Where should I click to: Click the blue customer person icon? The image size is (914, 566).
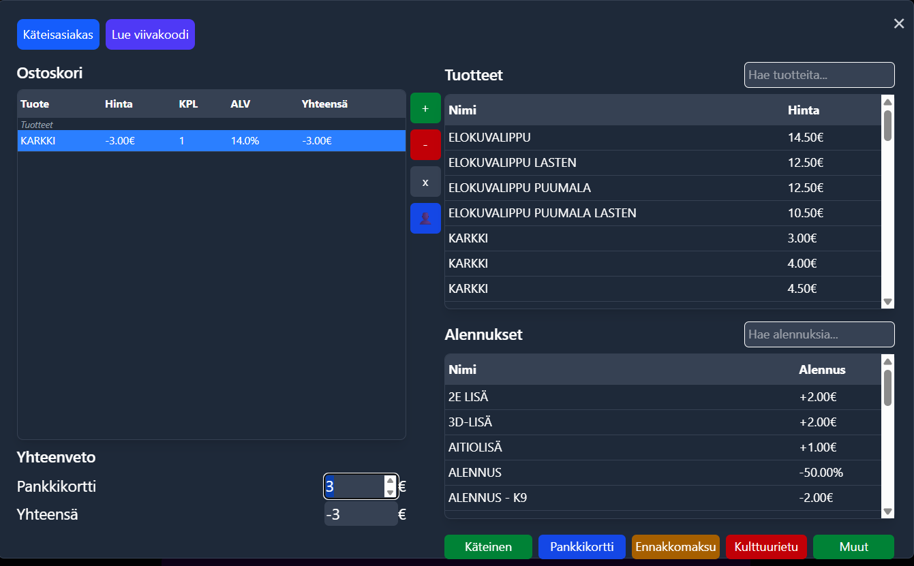tap(425, 219)
